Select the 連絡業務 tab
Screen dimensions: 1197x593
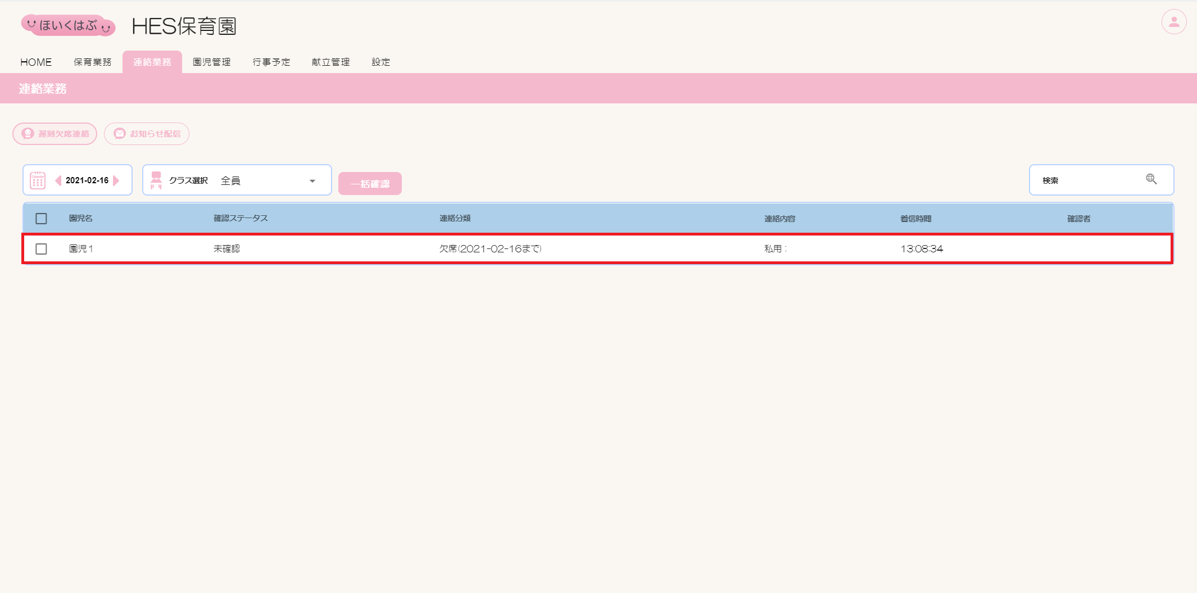click(152, 62)
